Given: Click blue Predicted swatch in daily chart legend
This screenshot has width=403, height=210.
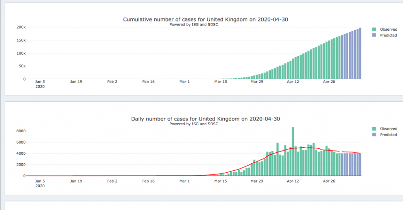Looking at the screenshot, I should point(374,135).
